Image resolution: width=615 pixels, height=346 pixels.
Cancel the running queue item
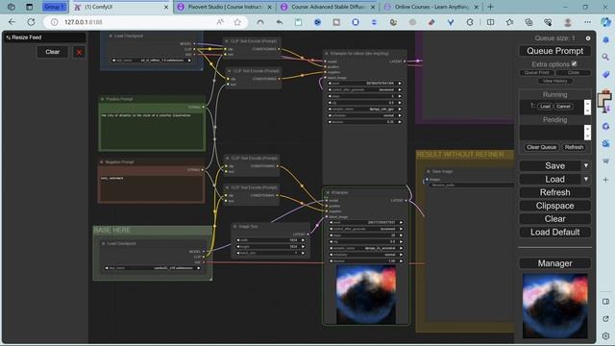[x=563, y=107]
